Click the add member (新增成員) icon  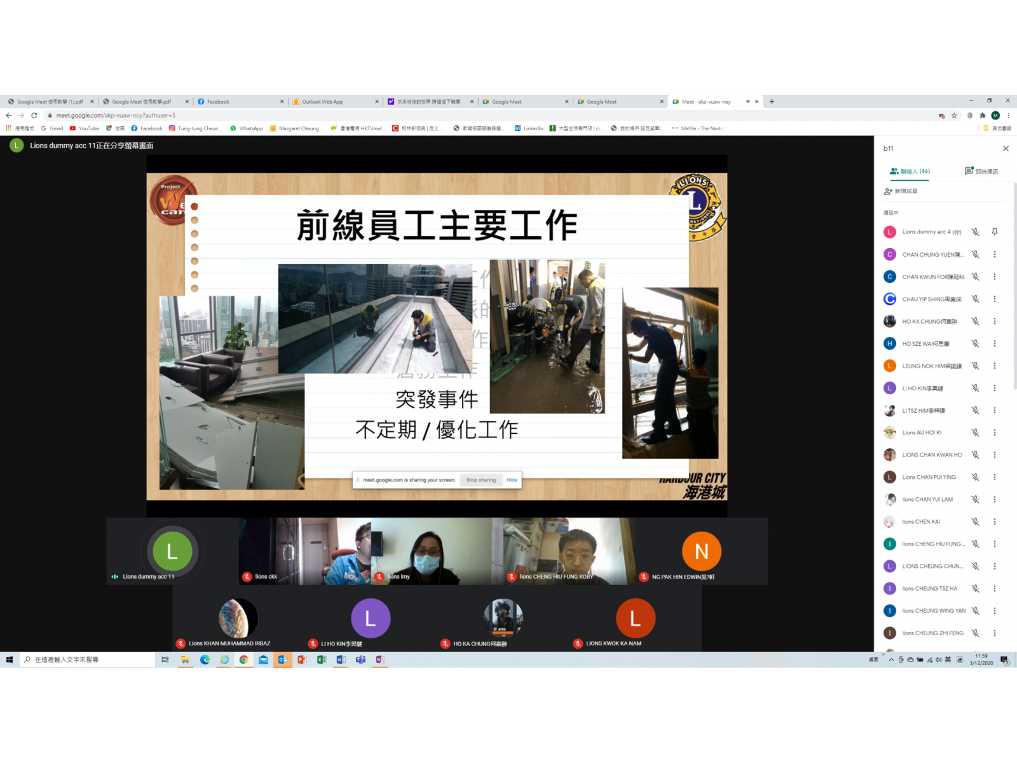click(888, 191)
